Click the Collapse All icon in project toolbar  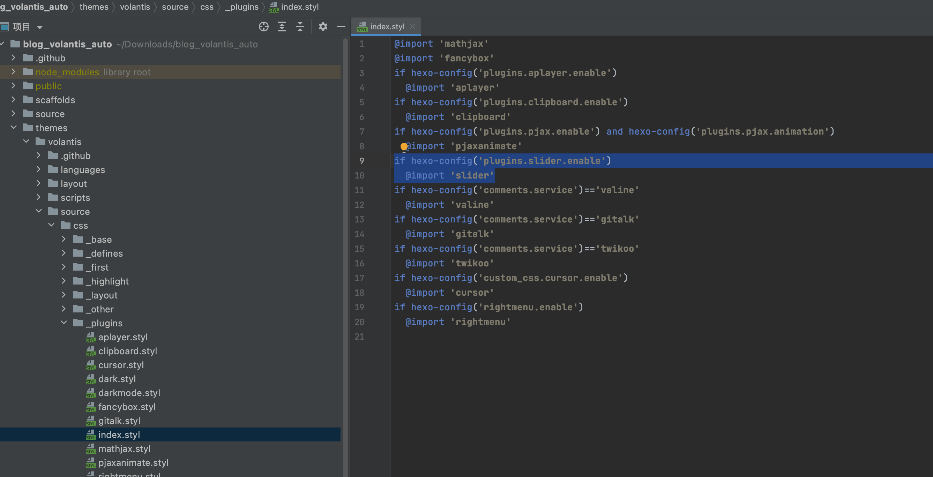300,26
